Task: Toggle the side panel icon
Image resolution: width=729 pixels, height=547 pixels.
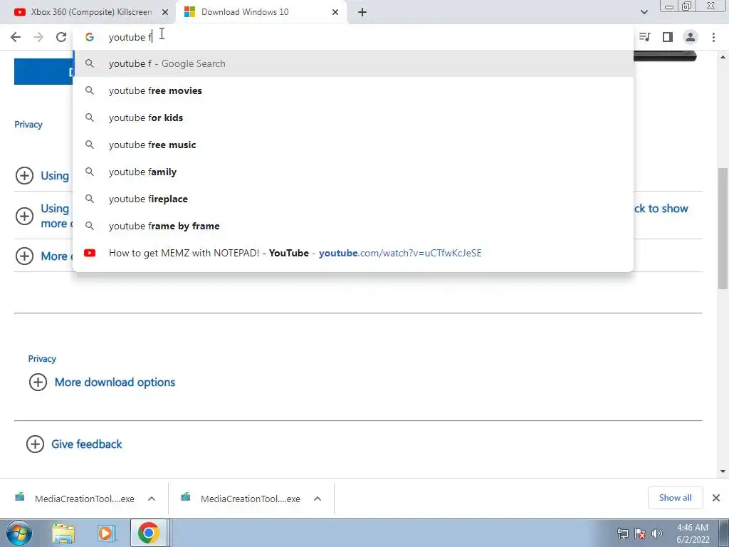Action: tap(668, 37)
